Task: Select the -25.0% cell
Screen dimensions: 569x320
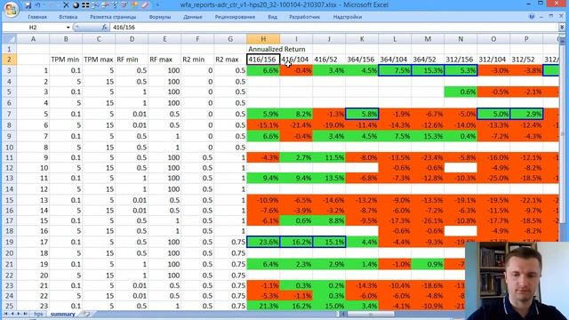Action: coord(493,178)
